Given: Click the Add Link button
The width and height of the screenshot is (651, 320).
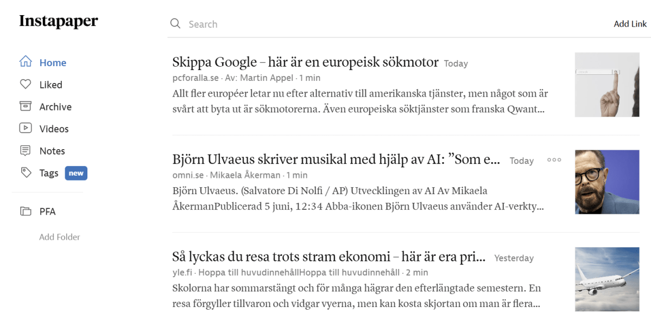Looking at the screenshot, I should tap(630, 24).
